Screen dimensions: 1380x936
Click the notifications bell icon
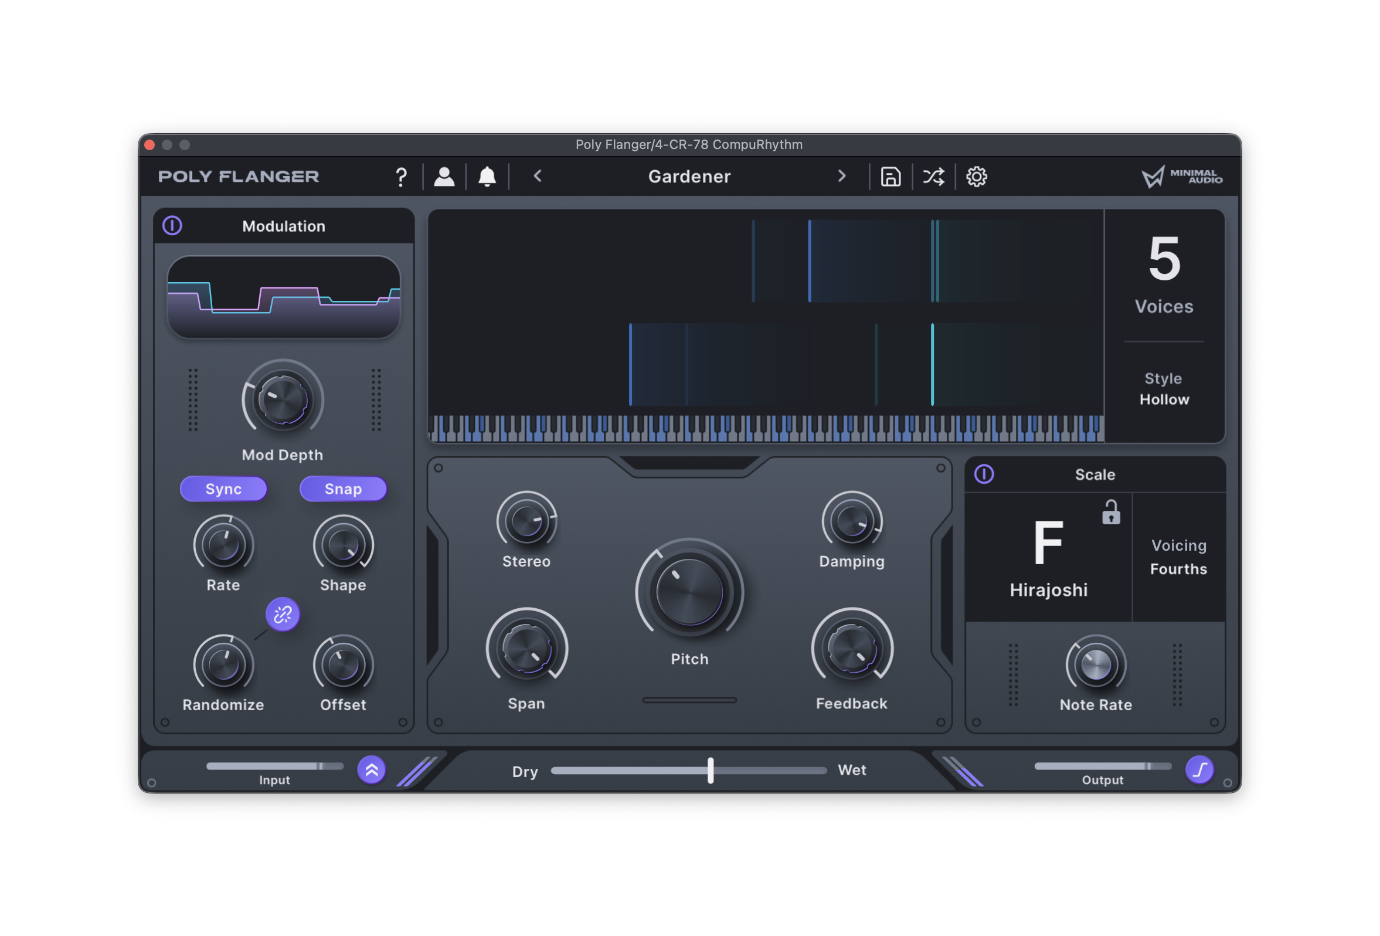pos(487,177)
